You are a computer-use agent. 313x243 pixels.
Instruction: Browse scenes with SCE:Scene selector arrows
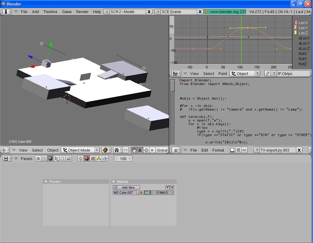pyautogui.click(x=158, y=12)
